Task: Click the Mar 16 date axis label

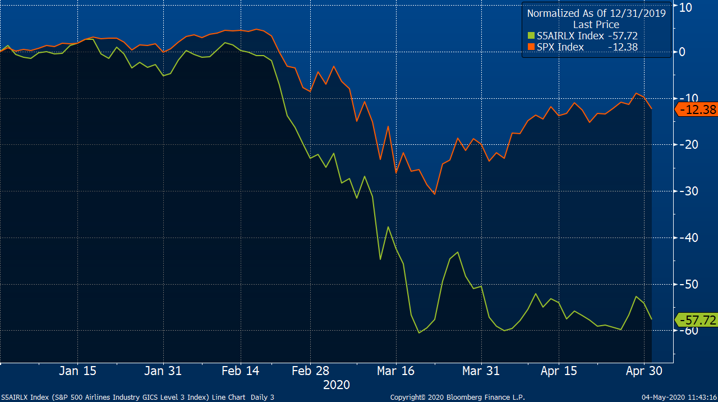Action: pyautogui.click(x=395, y=371)
